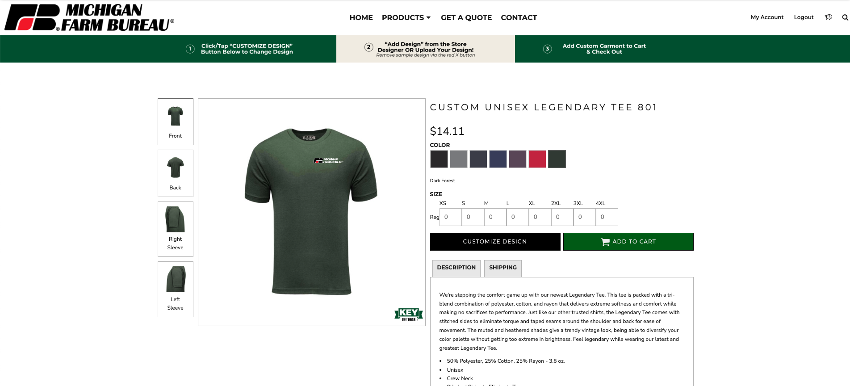Open the My Account link

767,17
